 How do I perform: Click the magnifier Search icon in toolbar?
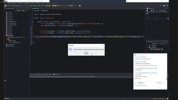(58, 6)
